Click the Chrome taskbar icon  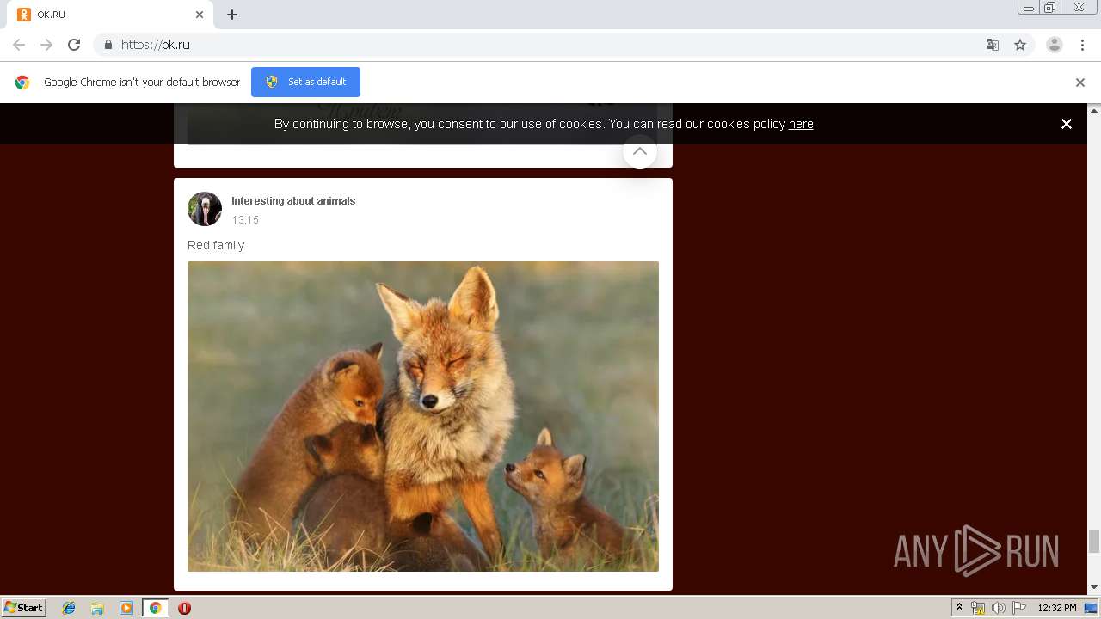(x=155, y=608)
